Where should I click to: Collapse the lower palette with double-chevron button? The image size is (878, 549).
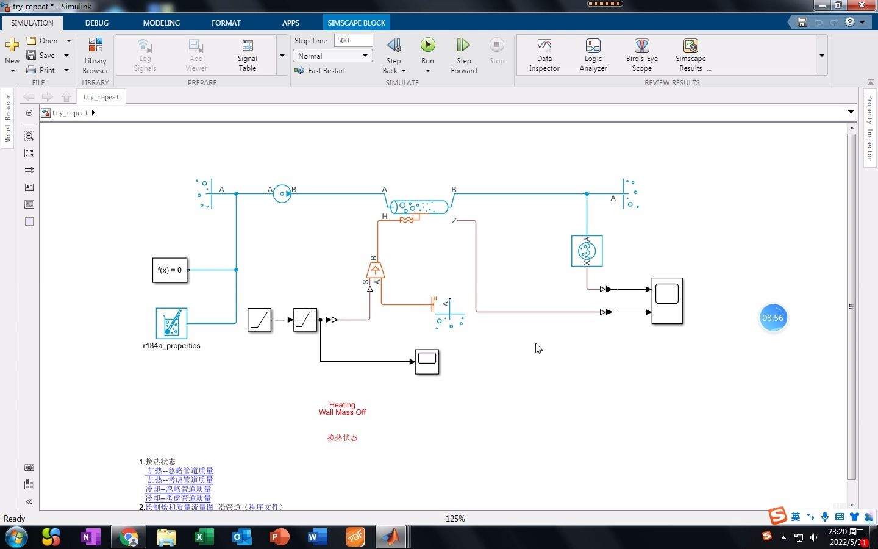(x=29, y=501)
